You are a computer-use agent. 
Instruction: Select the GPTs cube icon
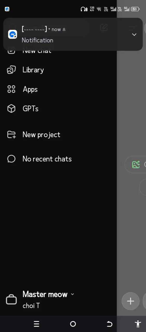click(x=11, y=109)
